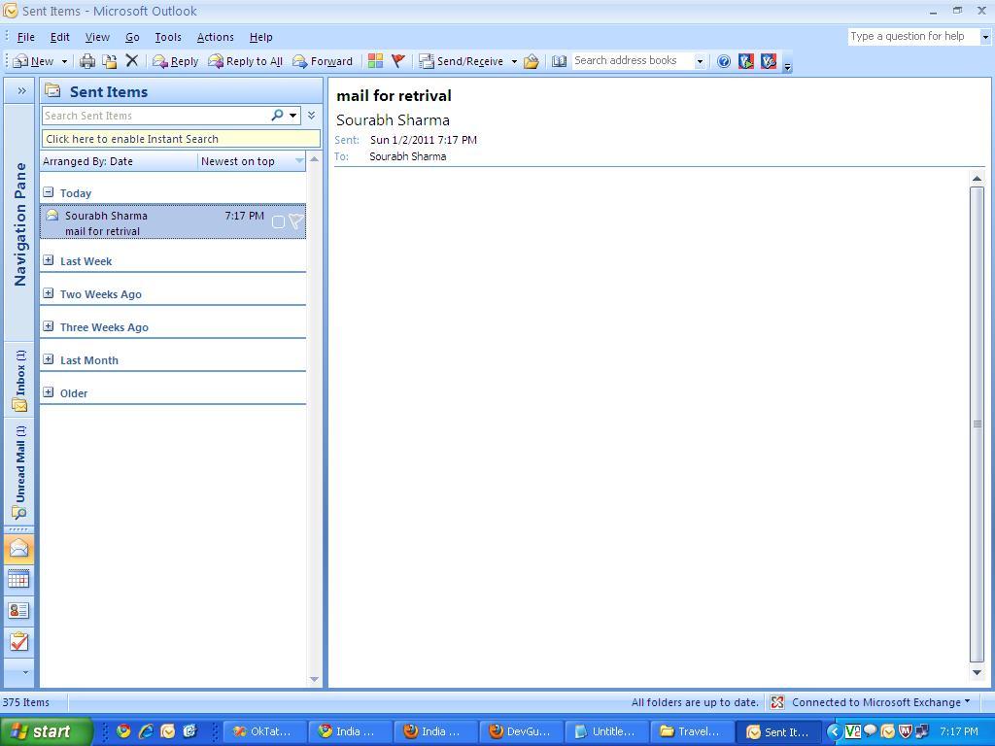Click the Address Book icon
The image size is (995, 746).
click(x=559, y=61)
